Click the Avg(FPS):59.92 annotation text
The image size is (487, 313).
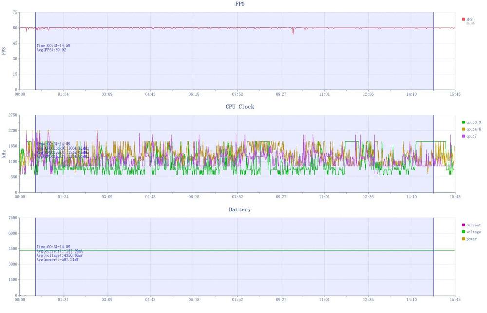tap(51, 50)
